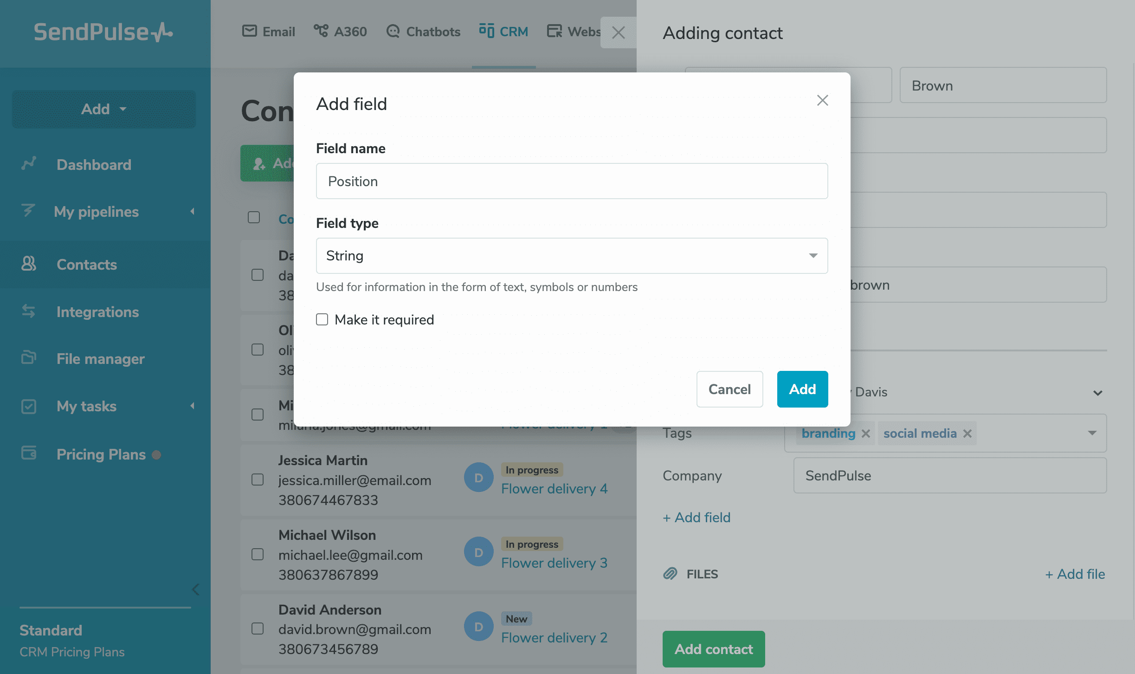This screenshot has width=1135, height=674.
Task: Click the My tasks checkmark icon
Action: (x=29, y=406)
